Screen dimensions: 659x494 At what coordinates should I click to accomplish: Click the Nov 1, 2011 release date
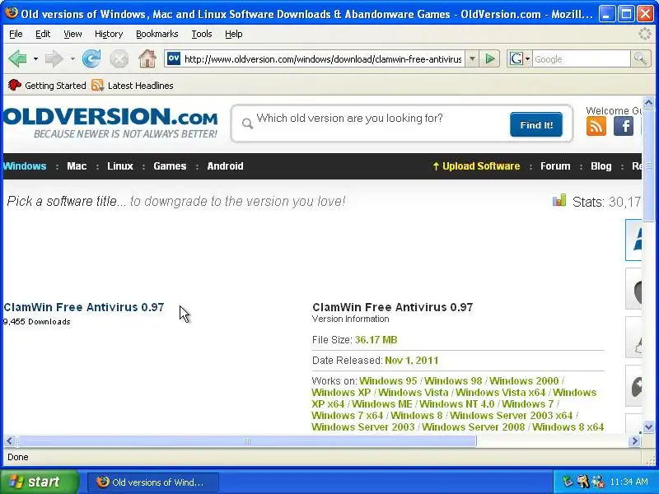point(411,361)
